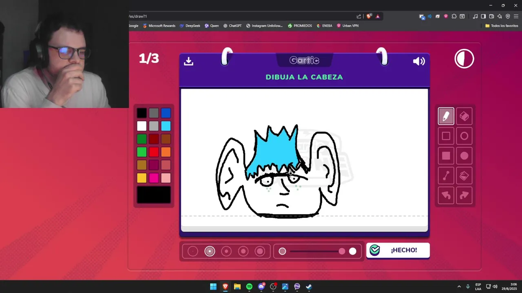Select the smallest brush size
The height and width of the screenshot is (293, 522).
[x=193, y=251]
